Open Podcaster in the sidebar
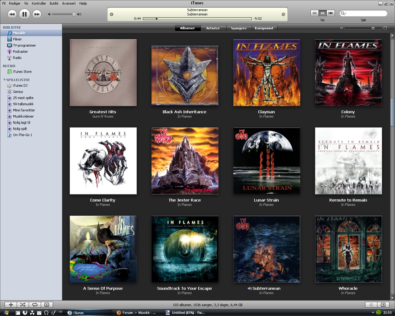 (31, 52)
